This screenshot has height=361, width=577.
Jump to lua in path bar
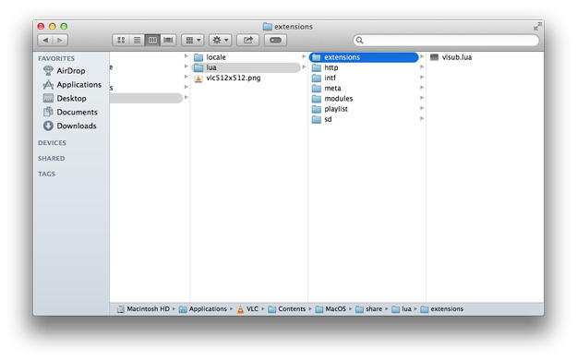click(401, 309)
